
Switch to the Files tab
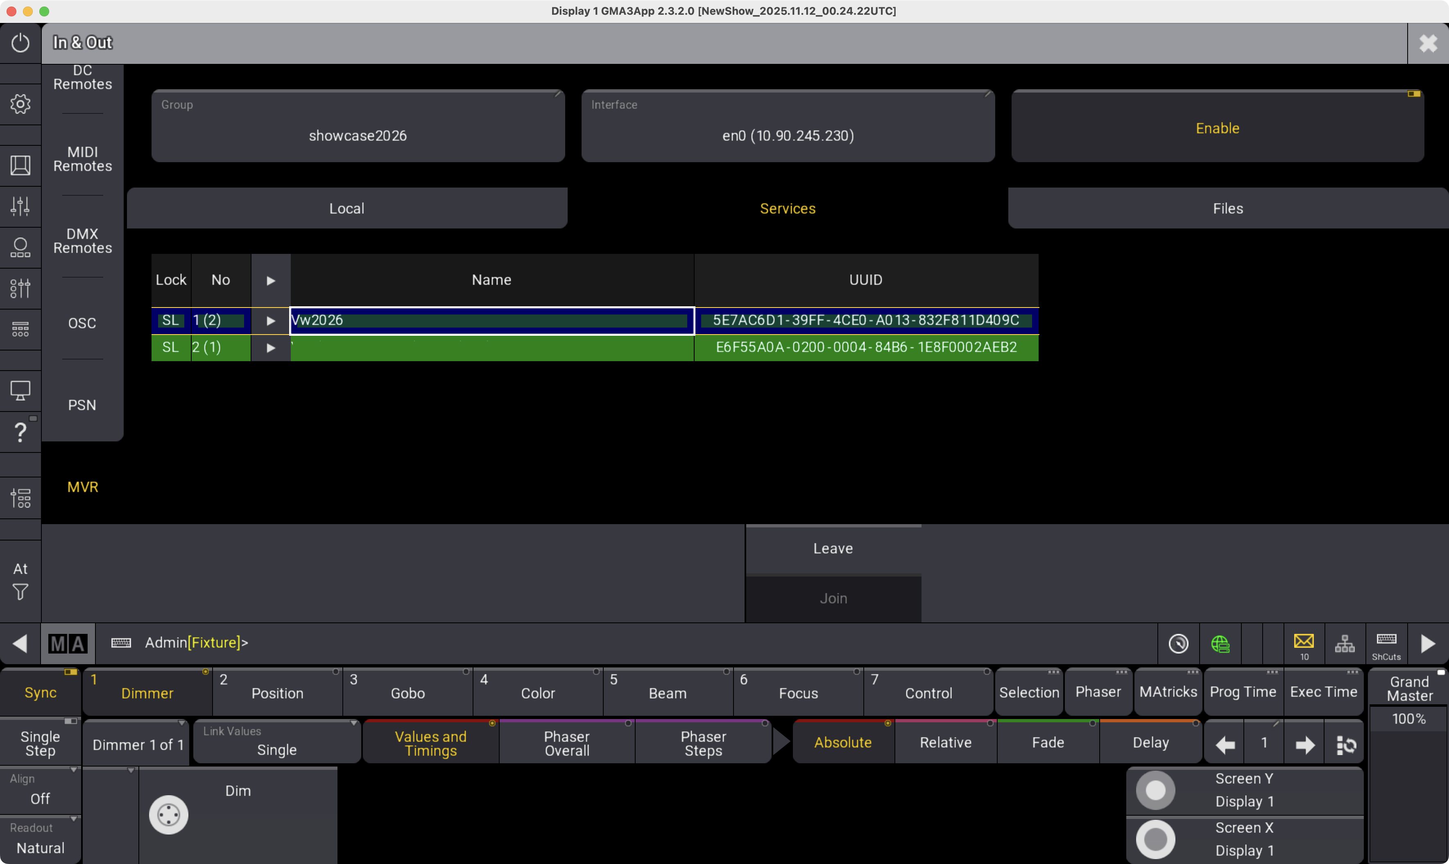[1227, 208]
